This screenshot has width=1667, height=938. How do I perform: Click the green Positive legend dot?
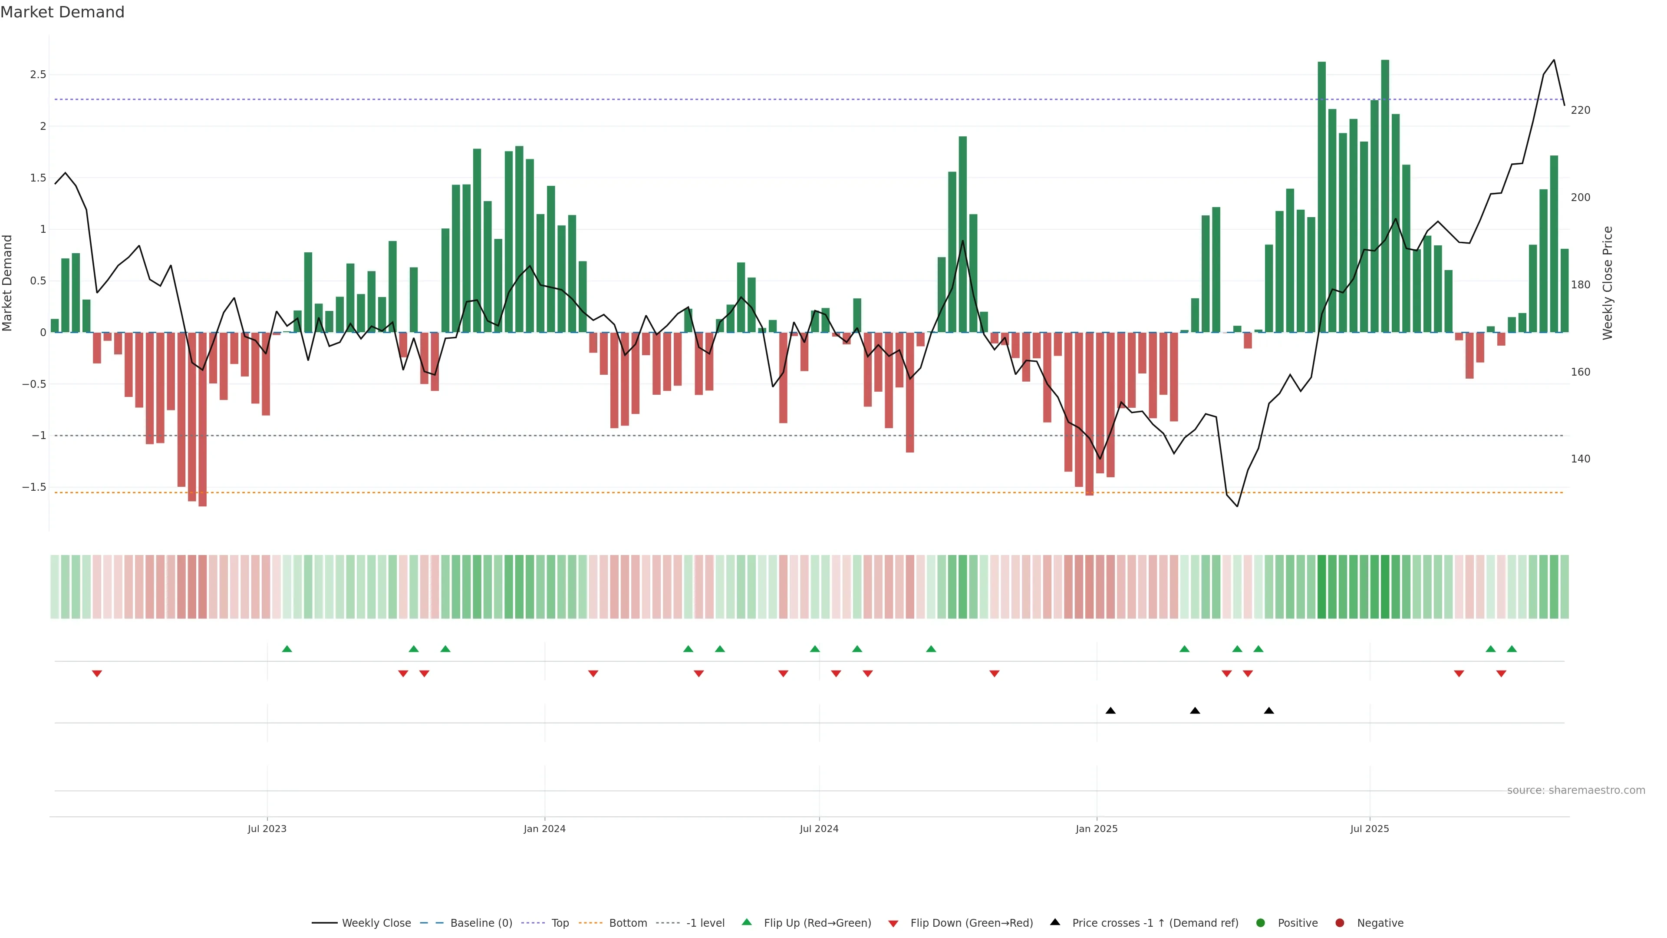coord(1260,923)
